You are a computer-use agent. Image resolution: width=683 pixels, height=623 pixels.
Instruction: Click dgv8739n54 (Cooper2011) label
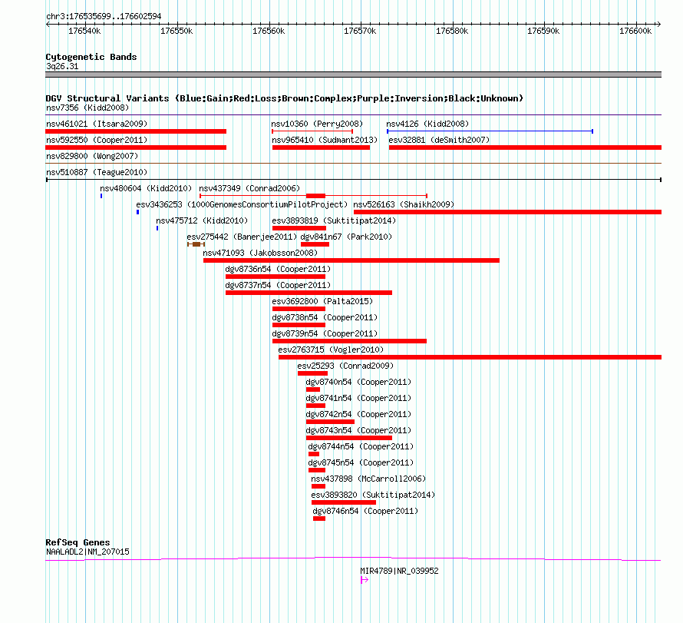(x=325, y=333)
